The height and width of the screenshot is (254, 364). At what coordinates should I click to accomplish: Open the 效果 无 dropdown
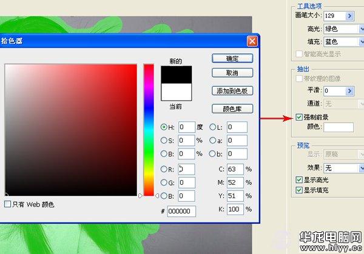[x=361, y=168]
